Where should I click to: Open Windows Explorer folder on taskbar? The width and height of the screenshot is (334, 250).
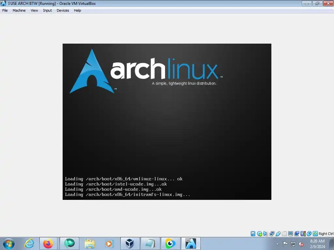90,243
